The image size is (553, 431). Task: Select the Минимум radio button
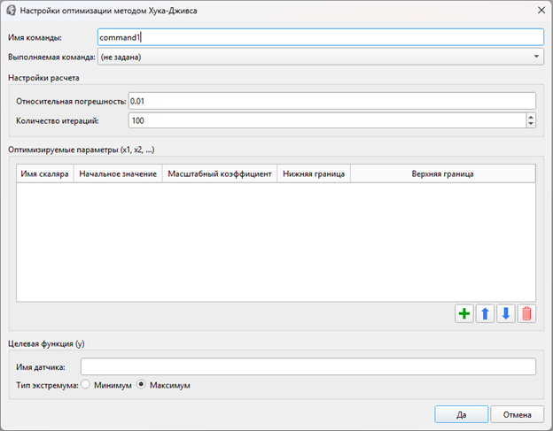point(86,385)
